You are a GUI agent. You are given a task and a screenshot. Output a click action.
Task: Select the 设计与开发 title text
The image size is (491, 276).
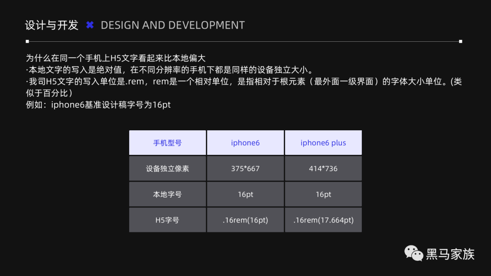pos(52,25)
